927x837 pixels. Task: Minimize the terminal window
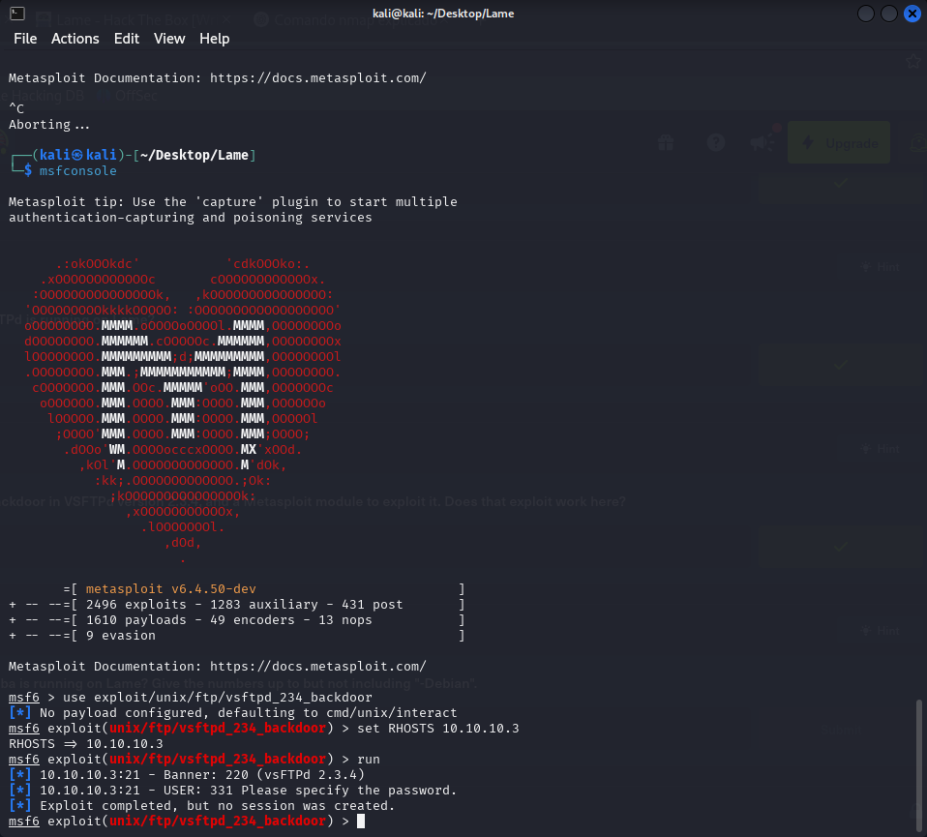coord(865,14)
